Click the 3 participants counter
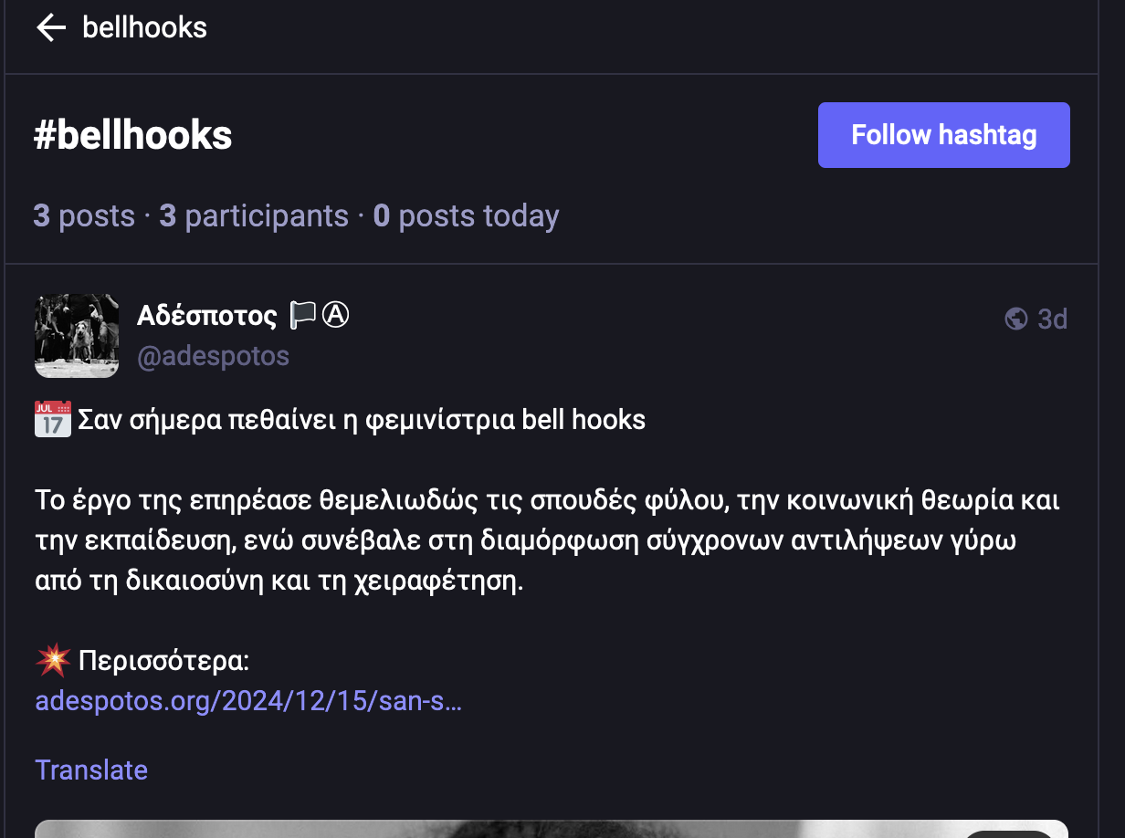Screen dimensions: 1125x838 pos(254,216)
